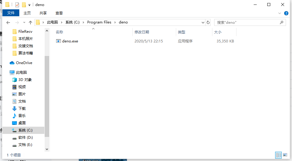Open 视频 folder in sidebar
The image size is (292, 161).
tap(19, 87)
